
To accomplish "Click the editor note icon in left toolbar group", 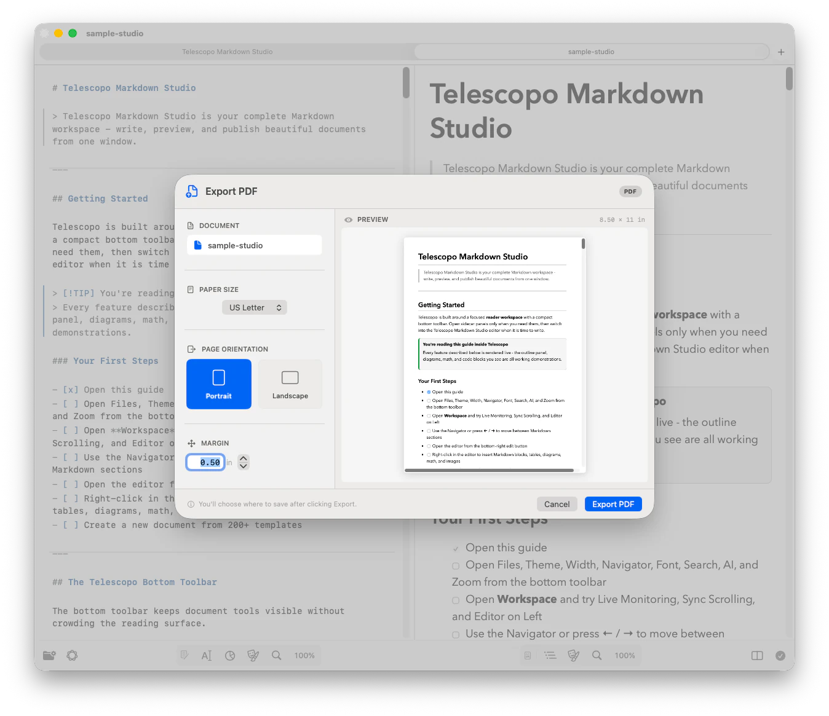I will click(x=184, y=655).
